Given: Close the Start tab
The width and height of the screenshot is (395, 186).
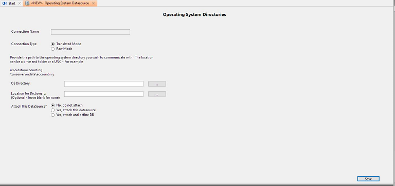Looking at the screenshot, I should pyautogui.click(x=20, y=3).
